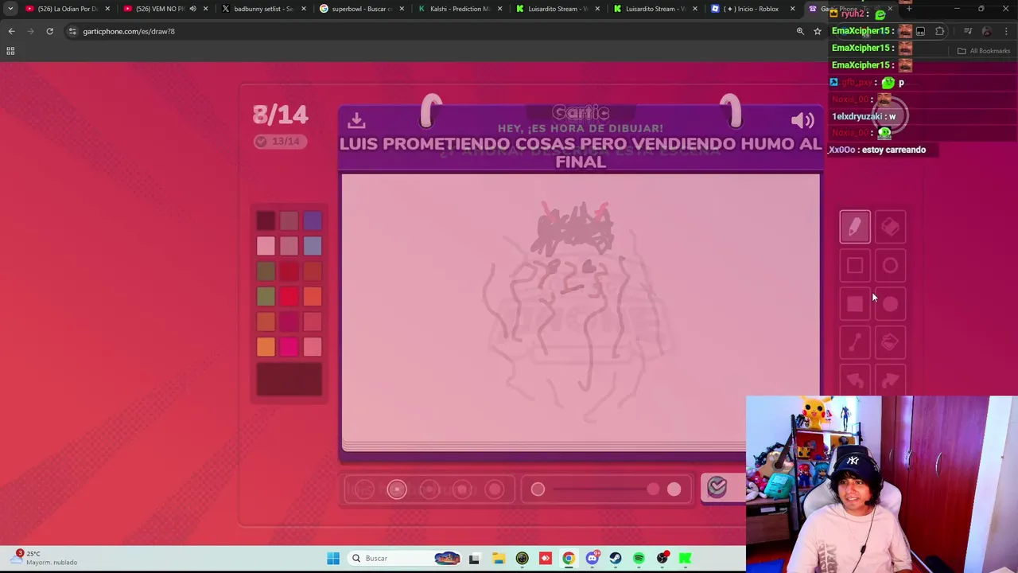
Task: Switch to 'superbowl - Buscar' tab
Action: coord(360,9)
